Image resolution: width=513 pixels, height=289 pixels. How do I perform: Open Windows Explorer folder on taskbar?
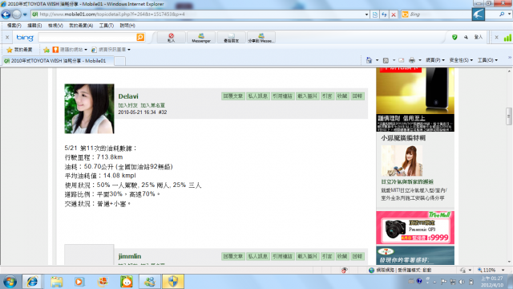tap(57, 282)
